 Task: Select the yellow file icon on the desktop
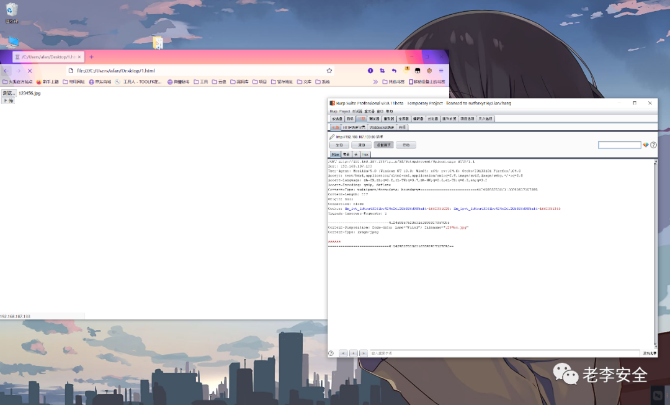point(158,43)
